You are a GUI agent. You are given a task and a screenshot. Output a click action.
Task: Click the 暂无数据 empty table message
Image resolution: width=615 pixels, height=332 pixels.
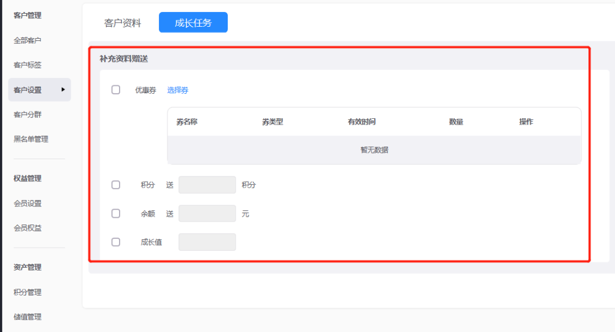pos(374,150)
